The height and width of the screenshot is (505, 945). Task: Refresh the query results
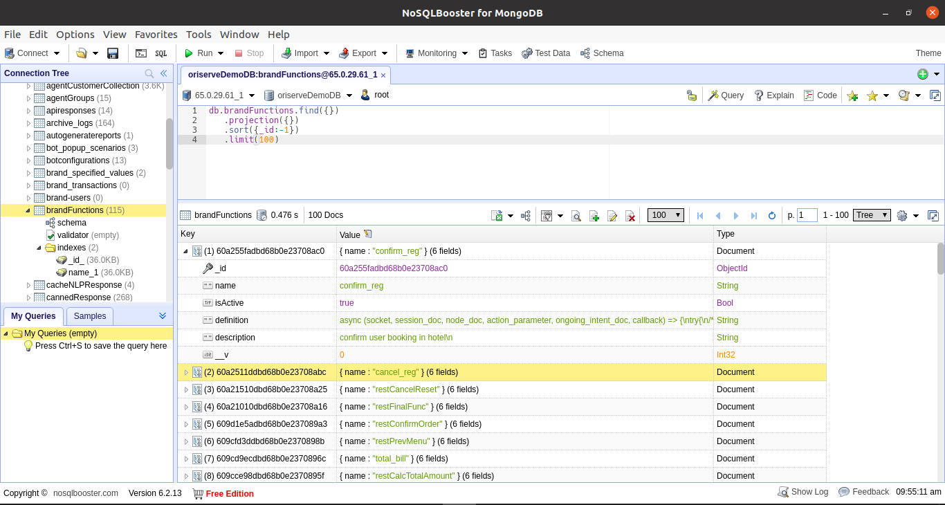772,216
